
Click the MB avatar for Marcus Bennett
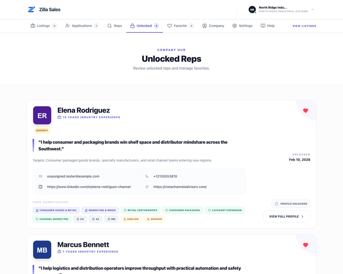click(42, 250)
